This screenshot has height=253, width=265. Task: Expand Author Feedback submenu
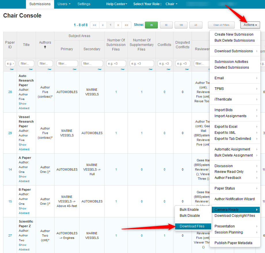point(235,178)
